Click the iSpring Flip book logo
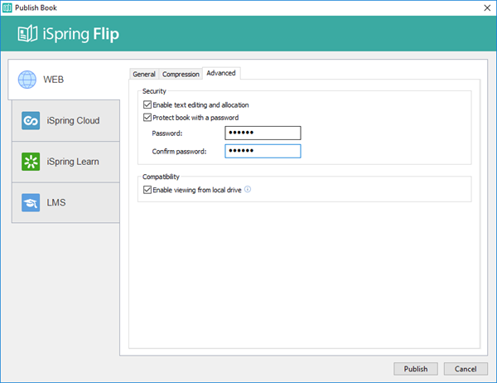The width and height of the screenshot is (497, 383). (x=27, y=34)
